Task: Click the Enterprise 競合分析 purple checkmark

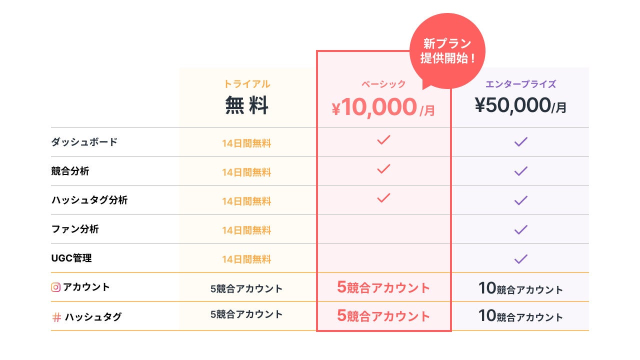Action: tap(521, 171)
